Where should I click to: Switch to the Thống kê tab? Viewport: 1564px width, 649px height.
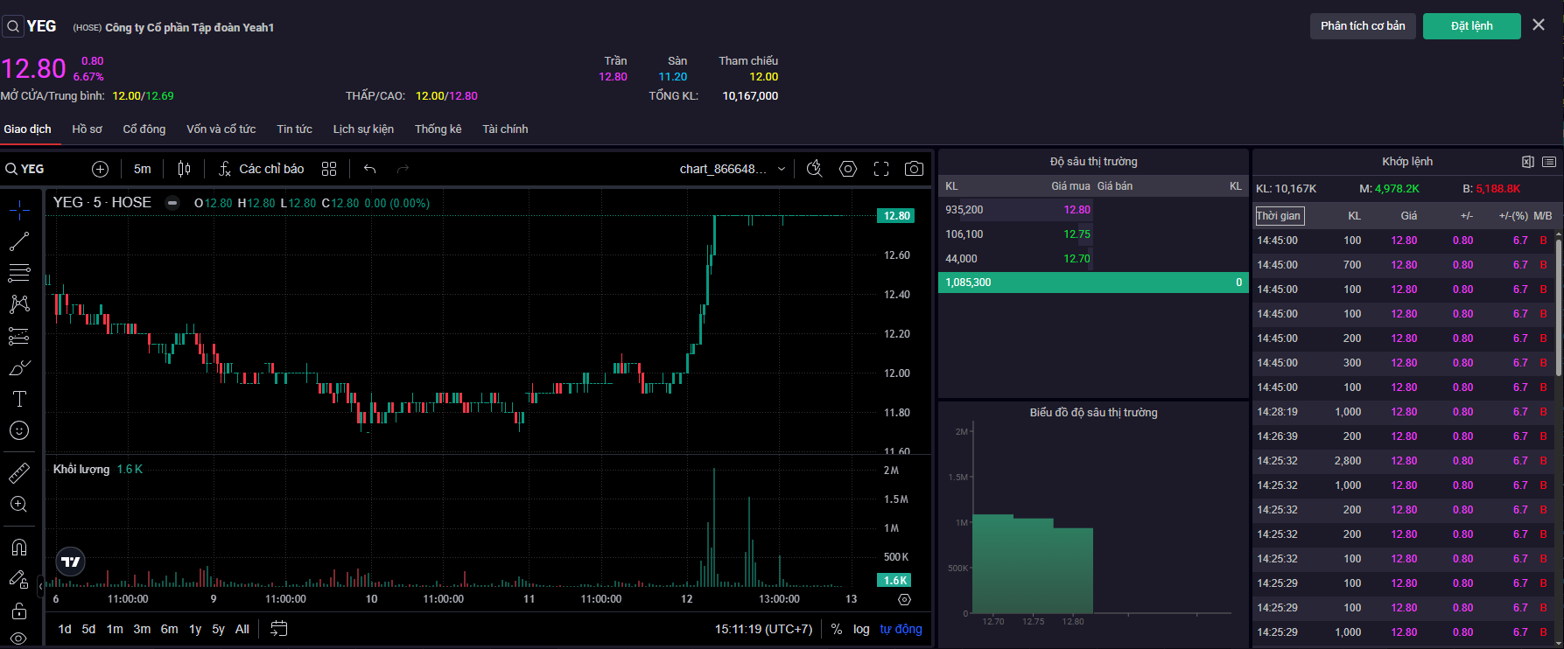pos(438,129)
